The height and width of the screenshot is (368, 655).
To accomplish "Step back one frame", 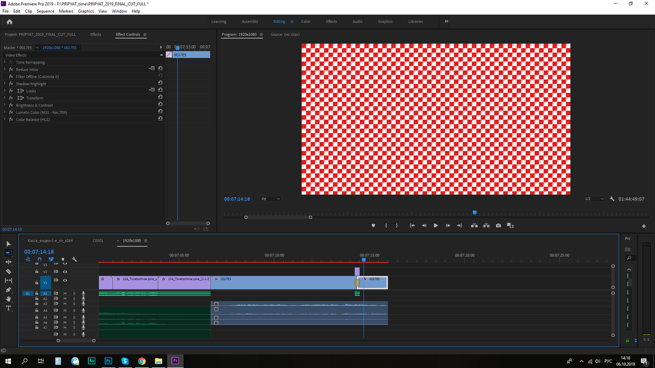I will (x=424, y=226).
